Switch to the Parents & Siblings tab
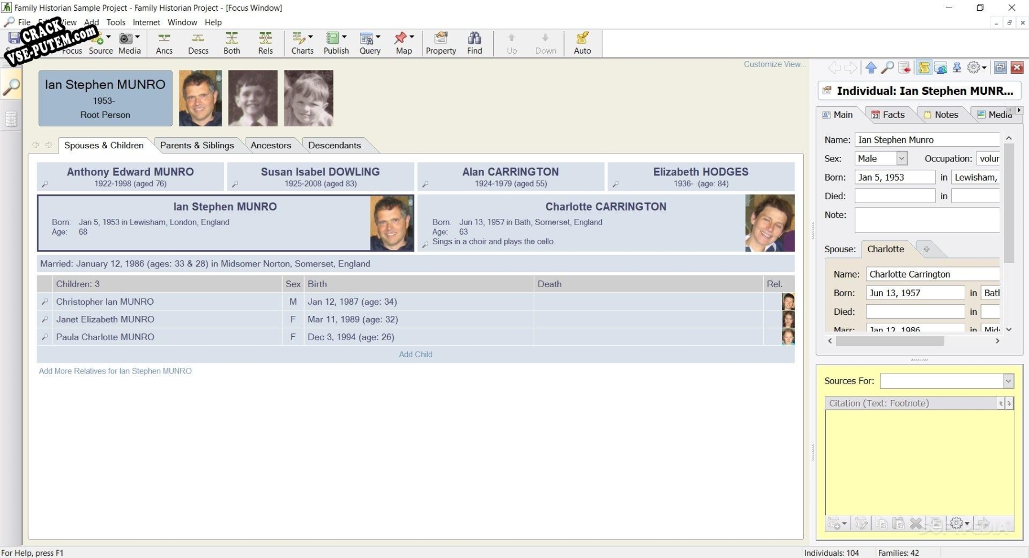Image resolution: width=1029 pixels, height=558 pixels. point(197,146)
